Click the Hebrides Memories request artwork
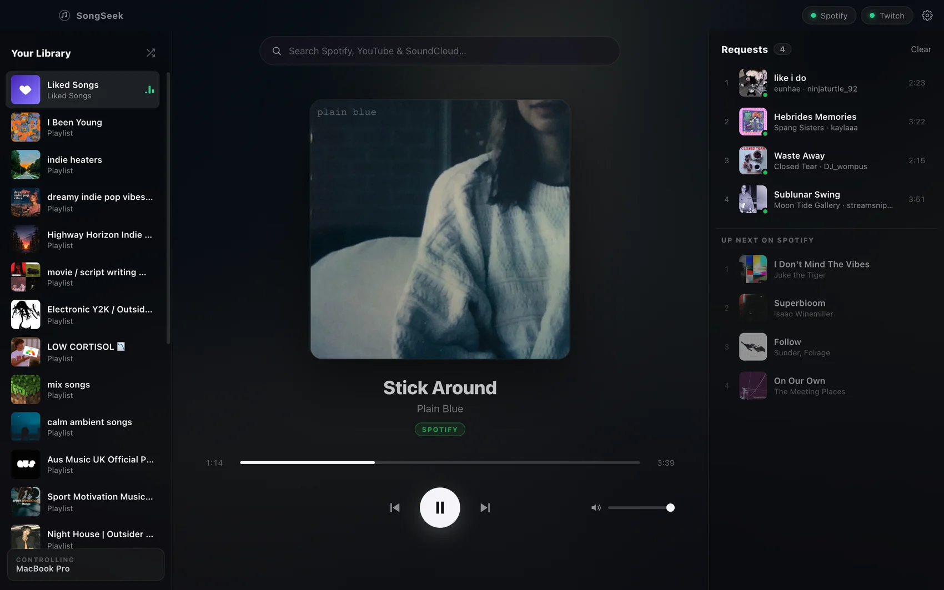Viewport: 944px width, 590px height. point(753,122)
